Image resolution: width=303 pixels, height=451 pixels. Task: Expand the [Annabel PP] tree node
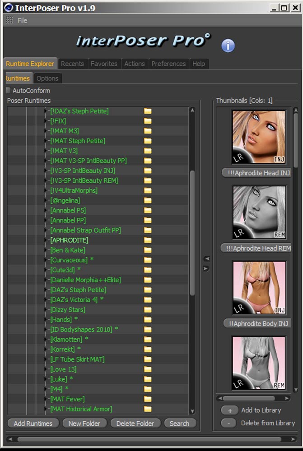click(x=46, y=221)
